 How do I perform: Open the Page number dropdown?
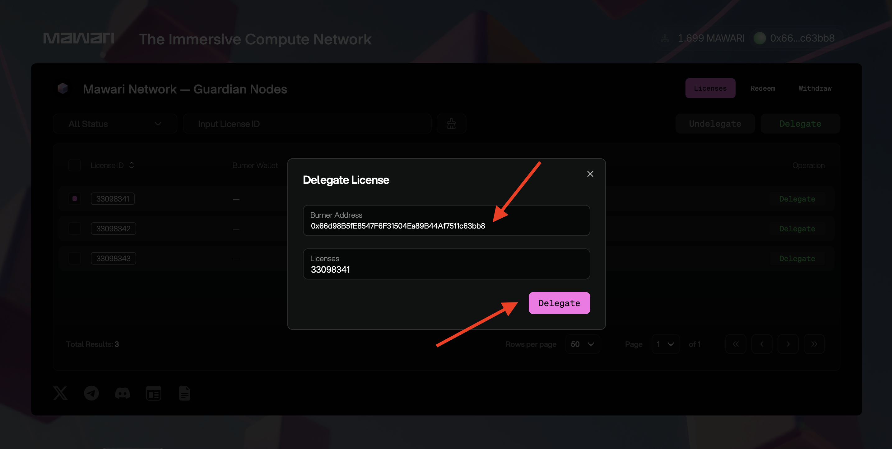coord(665,344)
